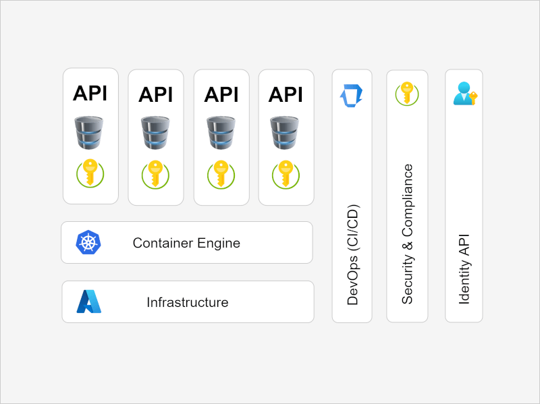Select the vertical Security & Compliance label
Image resolution: width=540 pixels, height=404 pixels.
[407, 234]
